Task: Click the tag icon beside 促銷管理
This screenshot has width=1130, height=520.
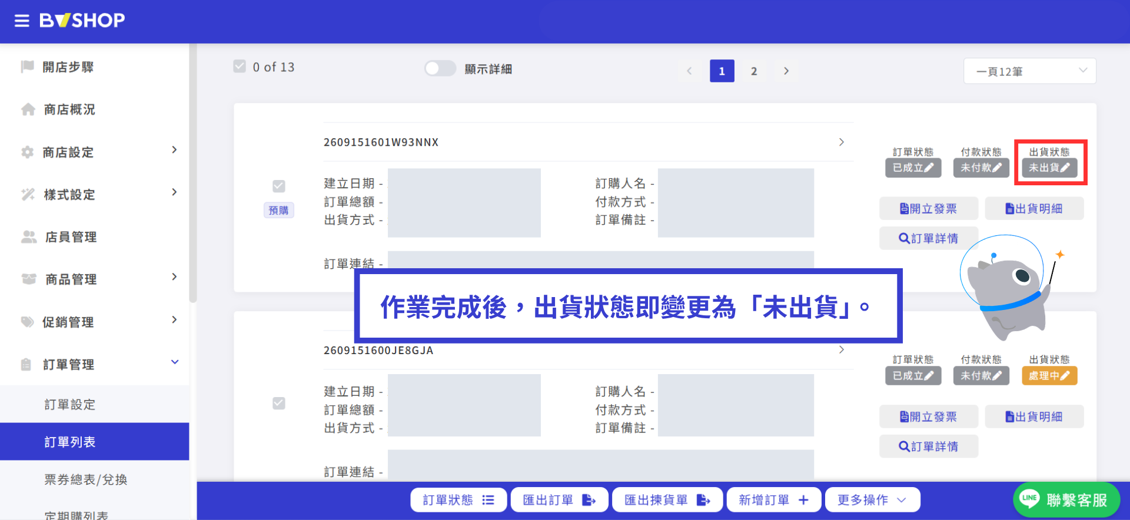Action: 28,322
